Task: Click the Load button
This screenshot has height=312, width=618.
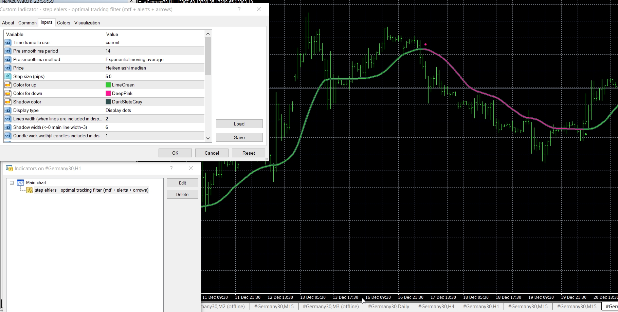Action: [239, 124]
